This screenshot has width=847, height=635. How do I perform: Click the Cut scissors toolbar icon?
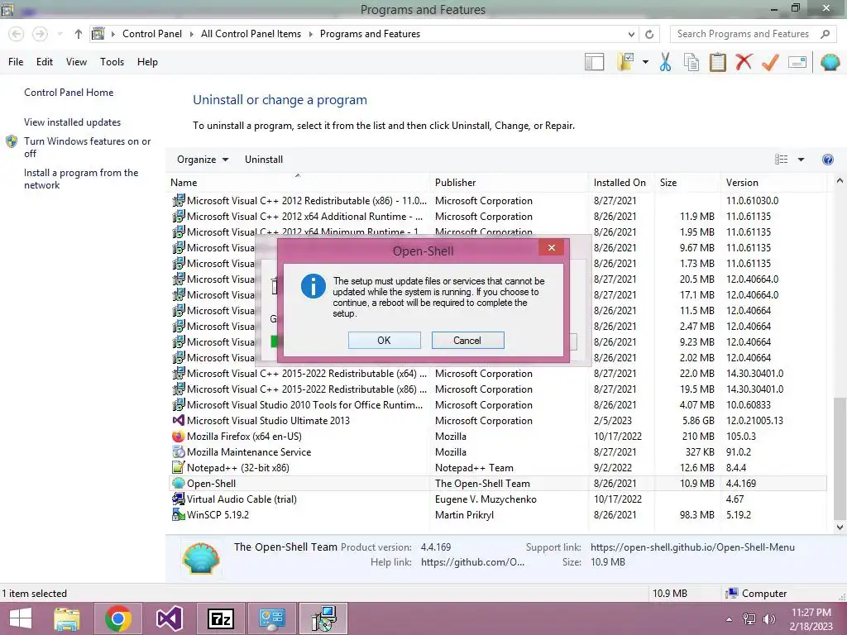(665, 62)
